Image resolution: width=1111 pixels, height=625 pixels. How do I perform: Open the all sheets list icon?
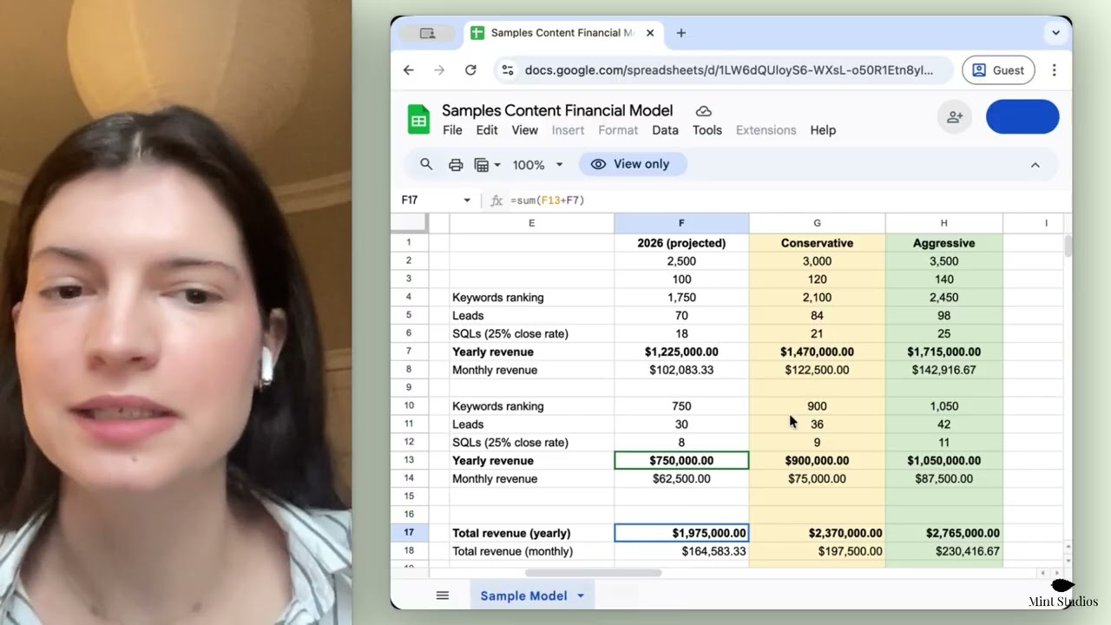point(443,595)
